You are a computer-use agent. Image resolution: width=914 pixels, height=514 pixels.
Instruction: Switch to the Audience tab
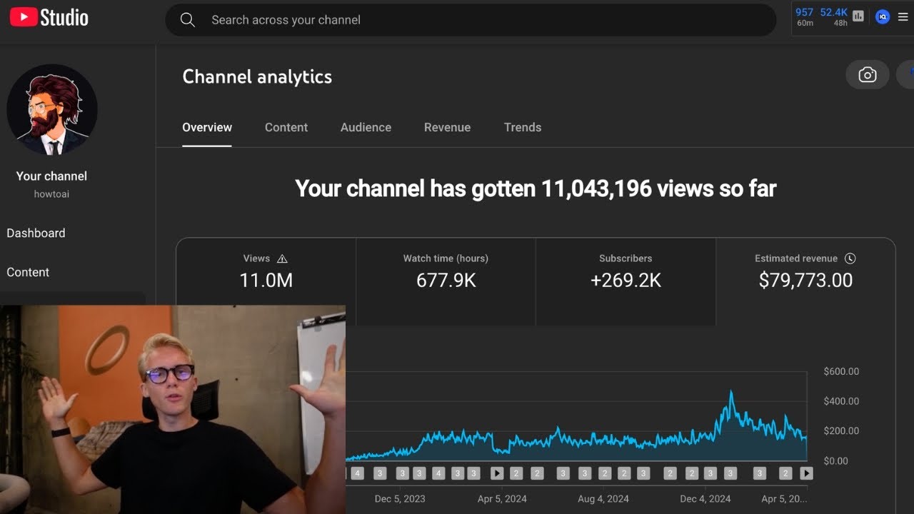(x=366, y=127)
